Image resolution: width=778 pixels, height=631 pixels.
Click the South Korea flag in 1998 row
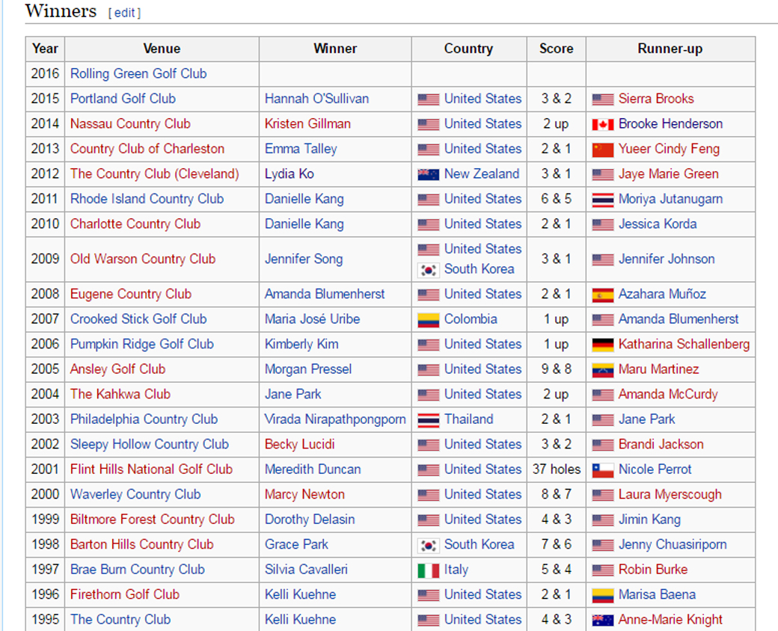[428, 545]
